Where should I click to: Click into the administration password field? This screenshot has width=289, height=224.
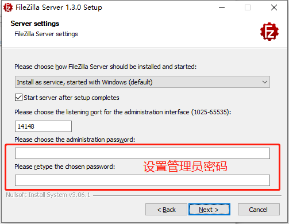click(142, 153)
